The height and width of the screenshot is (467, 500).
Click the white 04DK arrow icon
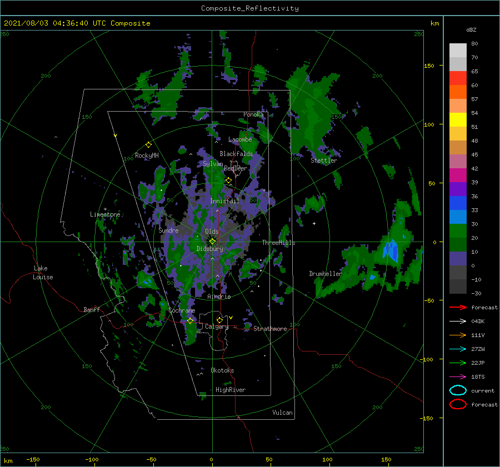coord(458,322)
